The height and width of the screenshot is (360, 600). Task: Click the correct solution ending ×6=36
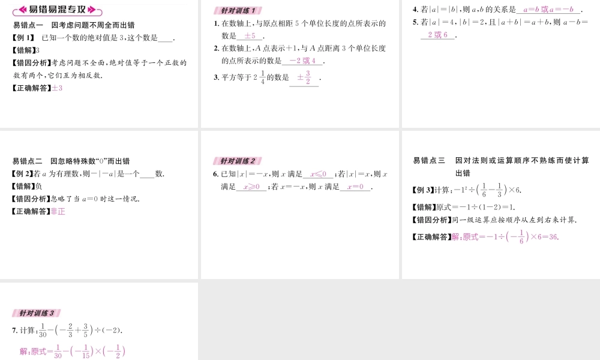pos(505,237)
